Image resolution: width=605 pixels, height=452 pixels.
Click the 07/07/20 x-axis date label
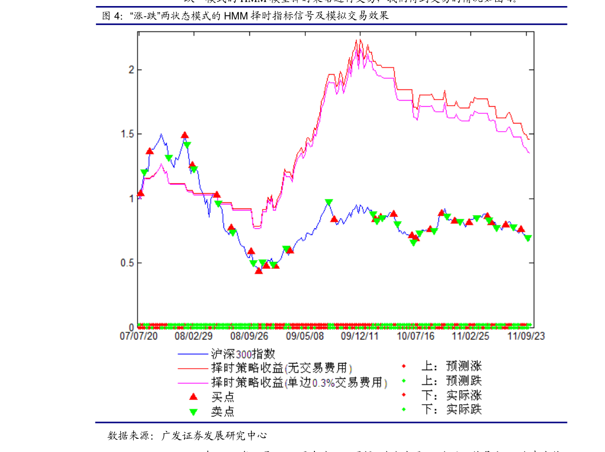139,336
